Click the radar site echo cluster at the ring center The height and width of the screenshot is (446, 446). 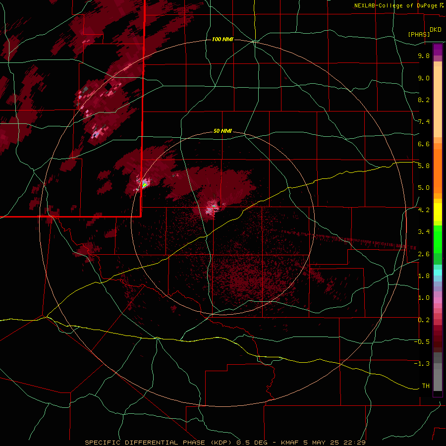[213, 208]
